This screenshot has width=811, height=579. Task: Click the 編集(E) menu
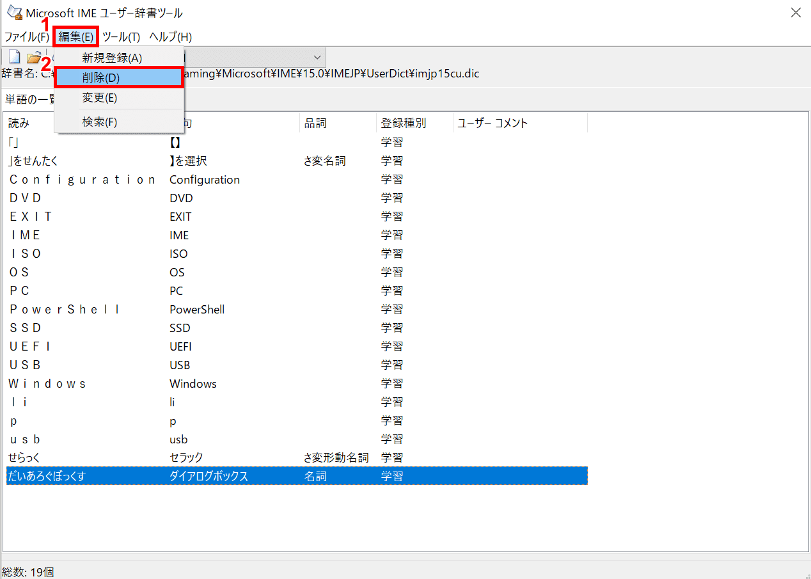click(x=76, y=37)
